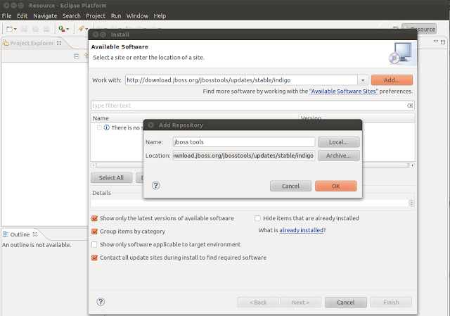Click the Outline tab icon
This screenshot has width=450, height=316.
(6, 234)
